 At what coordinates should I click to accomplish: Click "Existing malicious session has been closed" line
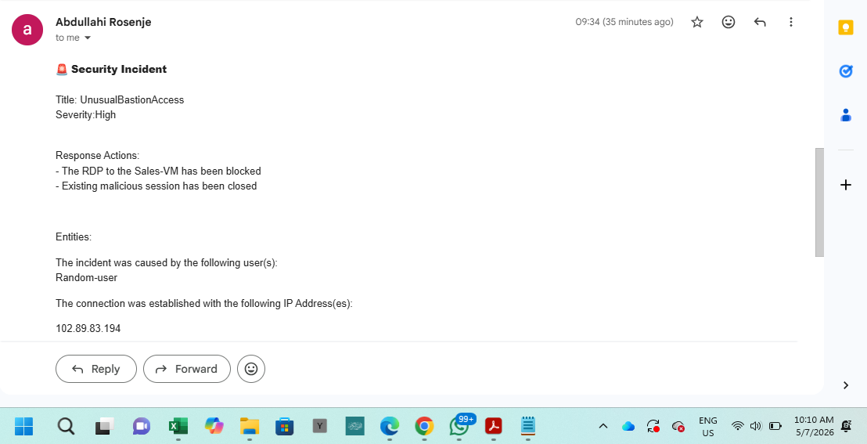pos(156,186)
